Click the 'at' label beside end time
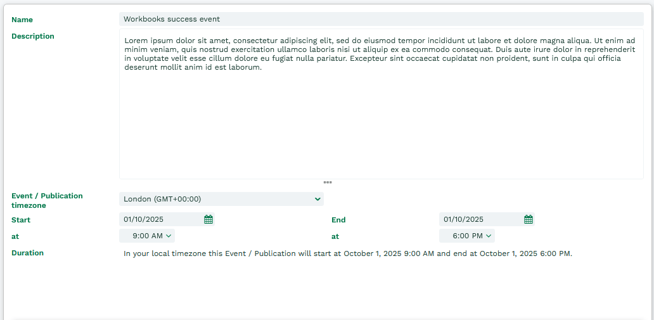 [335, 236]
